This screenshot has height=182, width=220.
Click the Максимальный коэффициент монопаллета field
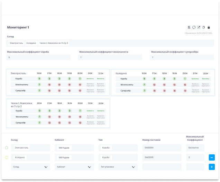point(110,57)
